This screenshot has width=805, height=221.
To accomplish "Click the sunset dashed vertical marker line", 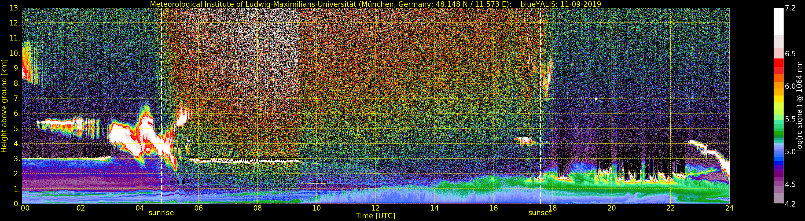I will 540,106.
